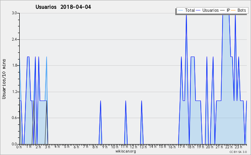Select the 'Total' legend entry

click(x=187, y=10)
